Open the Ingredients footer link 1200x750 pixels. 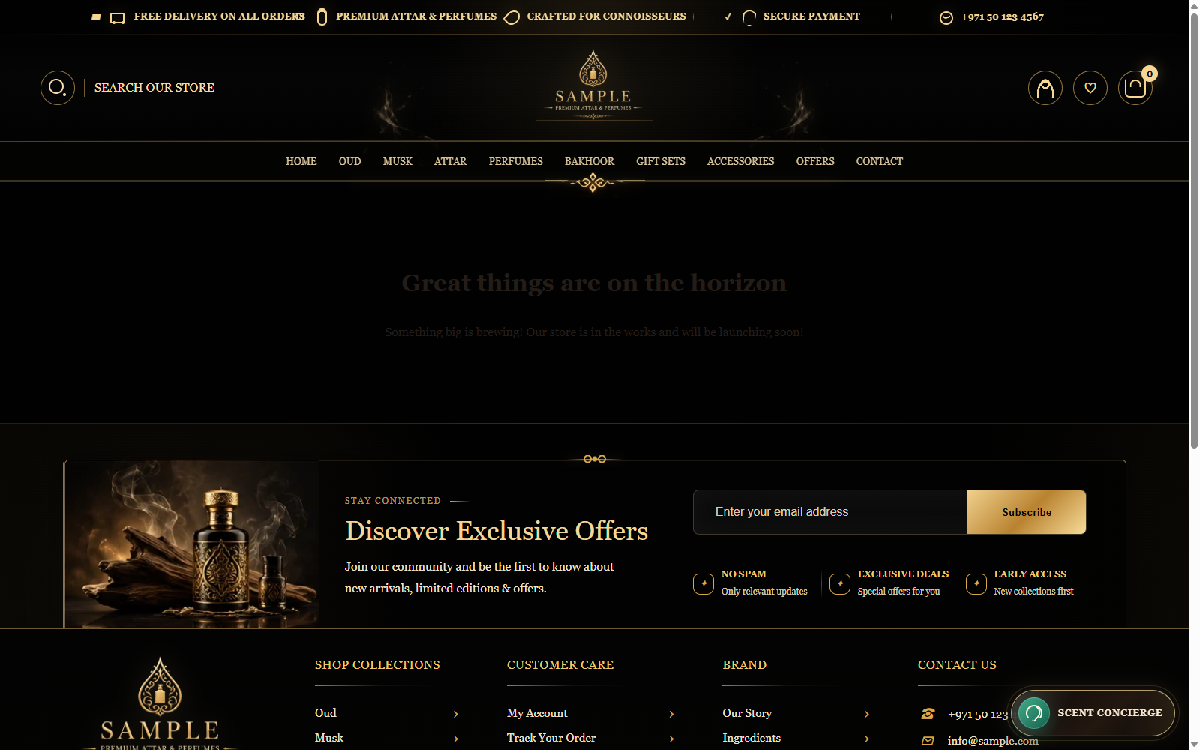[751, 738]
